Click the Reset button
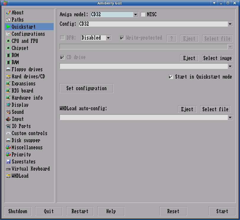The image size is (240, 220). click(173, 211)
